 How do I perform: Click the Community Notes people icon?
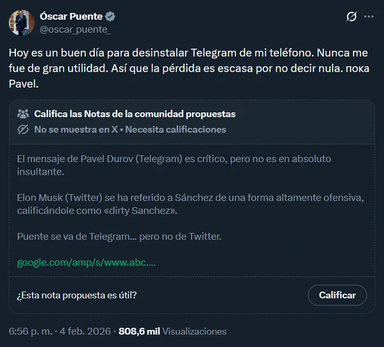pyautogui.click(x=23, y=114)
